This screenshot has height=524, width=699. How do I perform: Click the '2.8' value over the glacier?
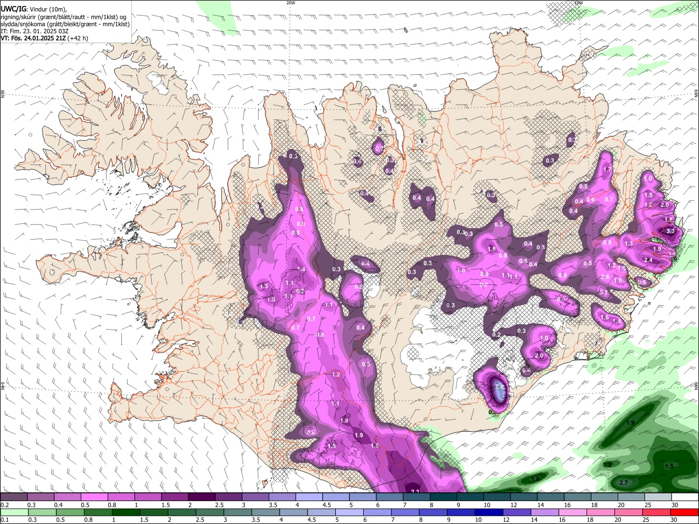coord(499,386)
